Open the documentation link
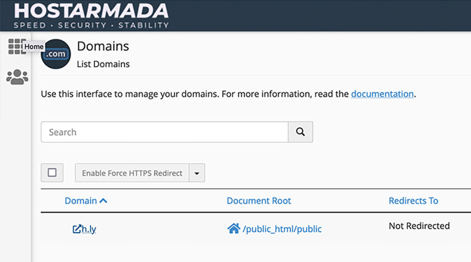The image size is (471, 262). pyautogui.click(x=382, y=94)
